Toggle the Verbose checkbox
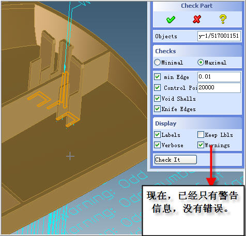The image size is (246, 236). coord(157,145)
